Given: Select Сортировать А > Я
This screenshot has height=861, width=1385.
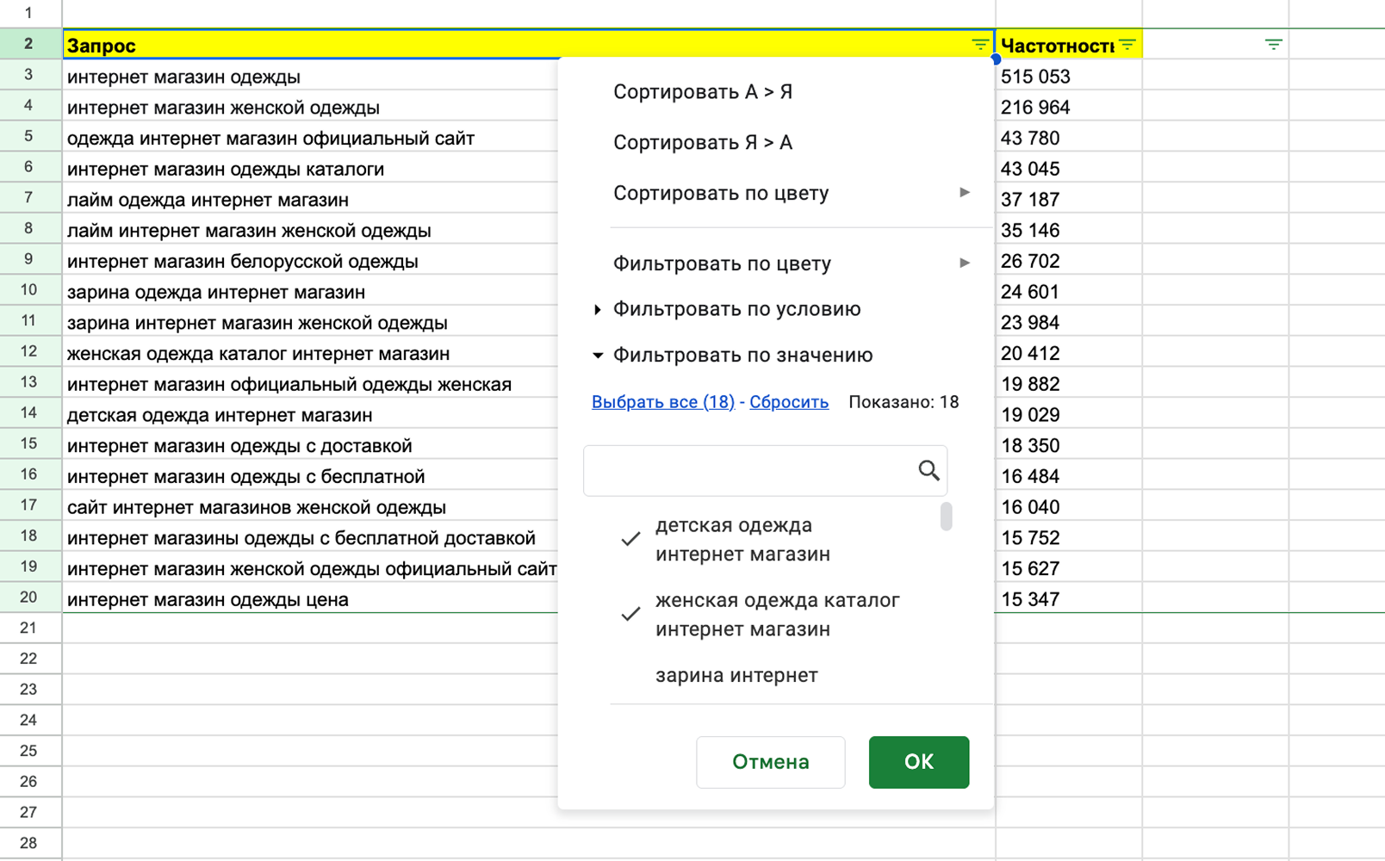Looking at the screenshot, I should click(x=704, y=92).
